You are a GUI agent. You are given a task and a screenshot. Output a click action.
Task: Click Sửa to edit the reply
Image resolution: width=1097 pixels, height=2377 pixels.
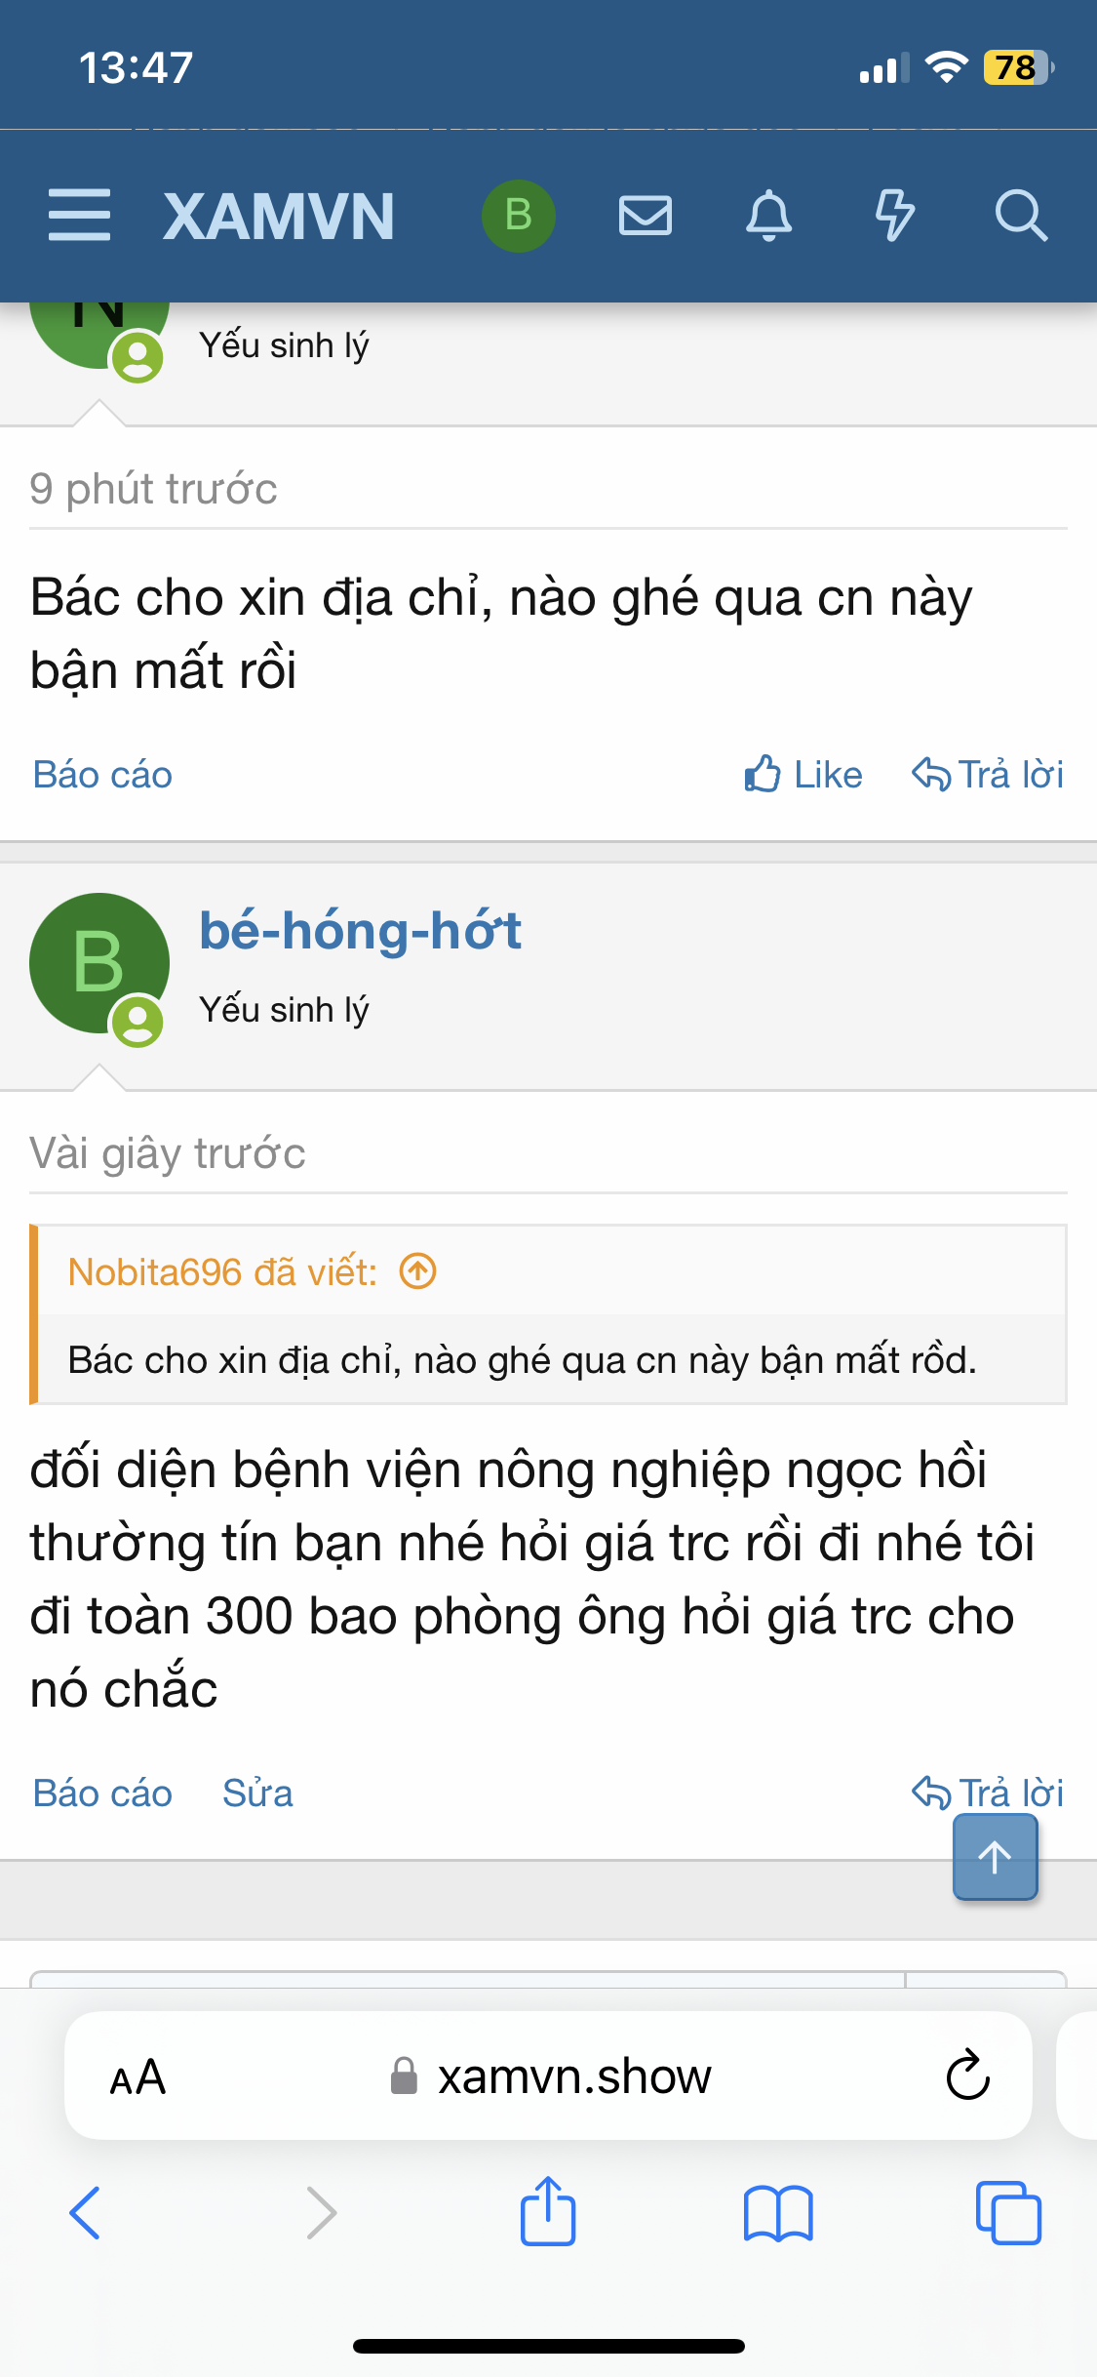tap(257, 1793)
